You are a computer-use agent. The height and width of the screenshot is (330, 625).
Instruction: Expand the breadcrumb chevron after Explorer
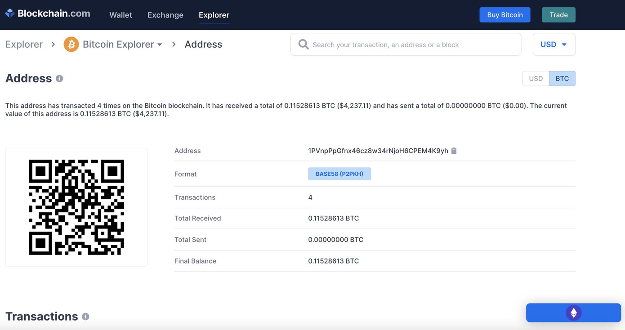click(x=53, y=44)
